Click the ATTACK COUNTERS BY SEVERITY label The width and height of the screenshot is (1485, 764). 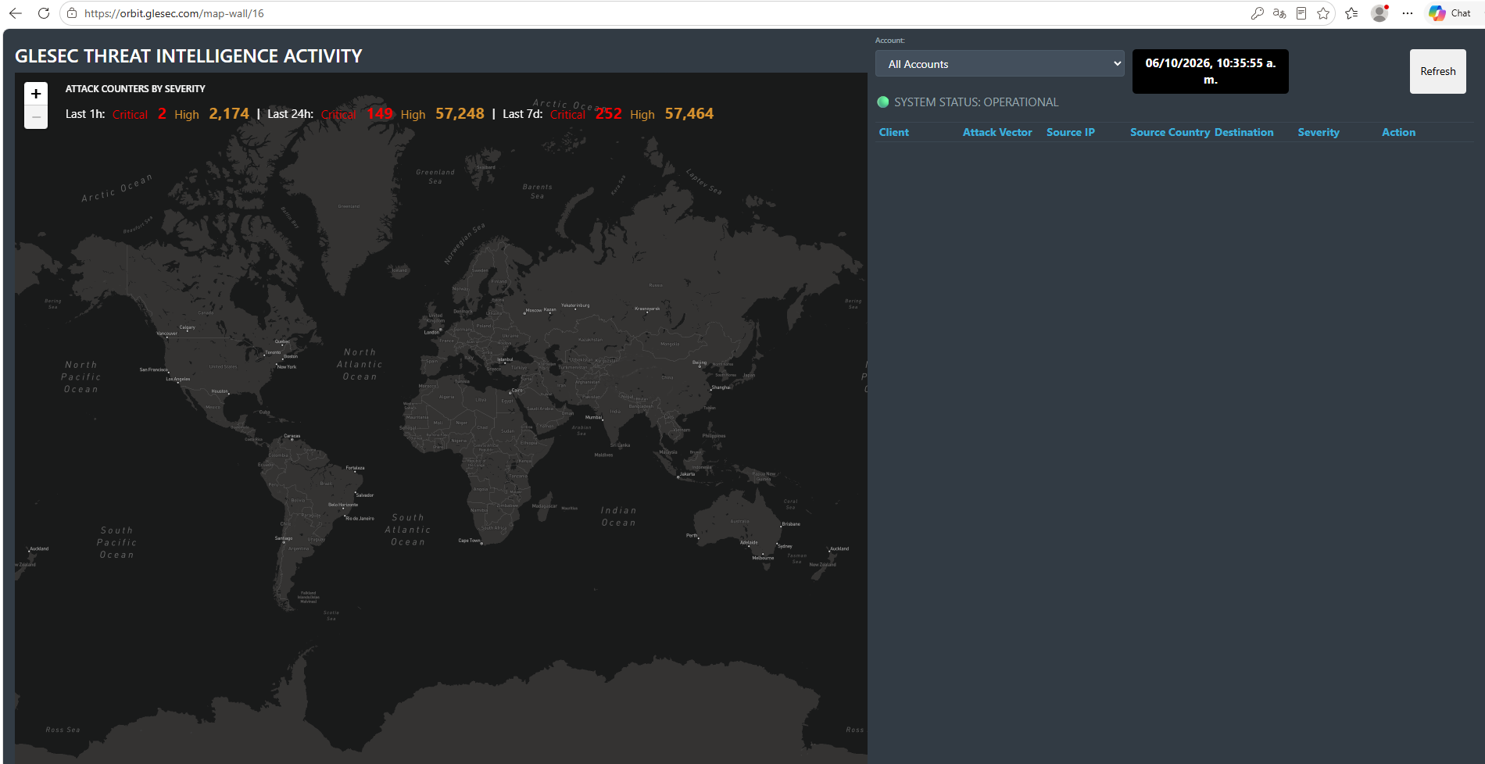pos(135,89)
